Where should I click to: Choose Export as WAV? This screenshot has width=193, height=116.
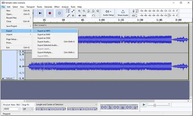[55, 34]
